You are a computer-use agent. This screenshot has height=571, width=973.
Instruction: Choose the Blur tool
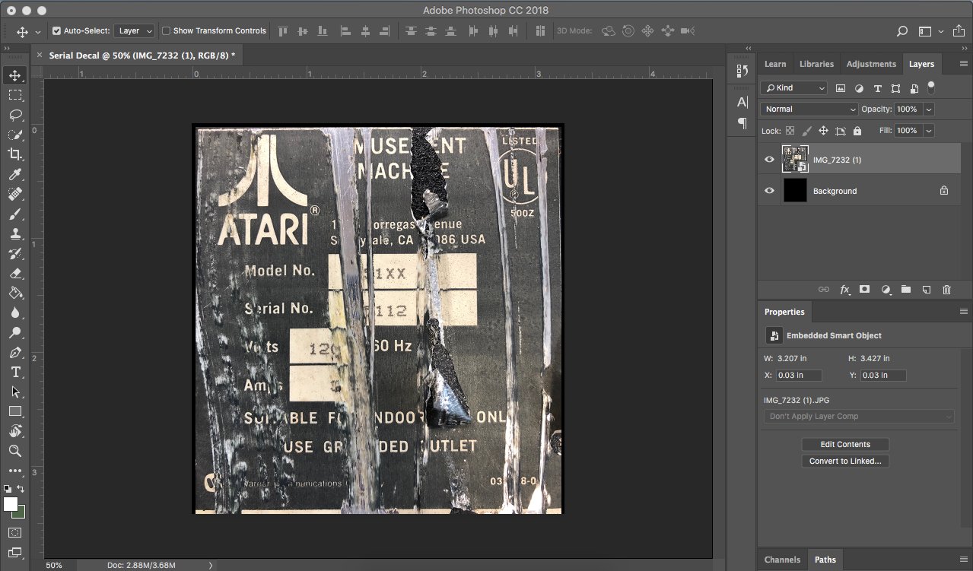(15, 312)
